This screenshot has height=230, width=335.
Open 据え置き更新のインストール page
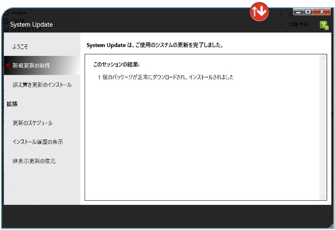[x=42, y=85]
